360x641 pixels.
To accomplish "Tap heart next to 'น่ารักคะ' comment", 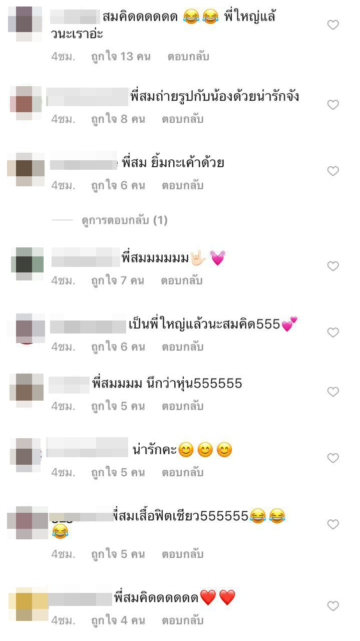I will (333, 458).
